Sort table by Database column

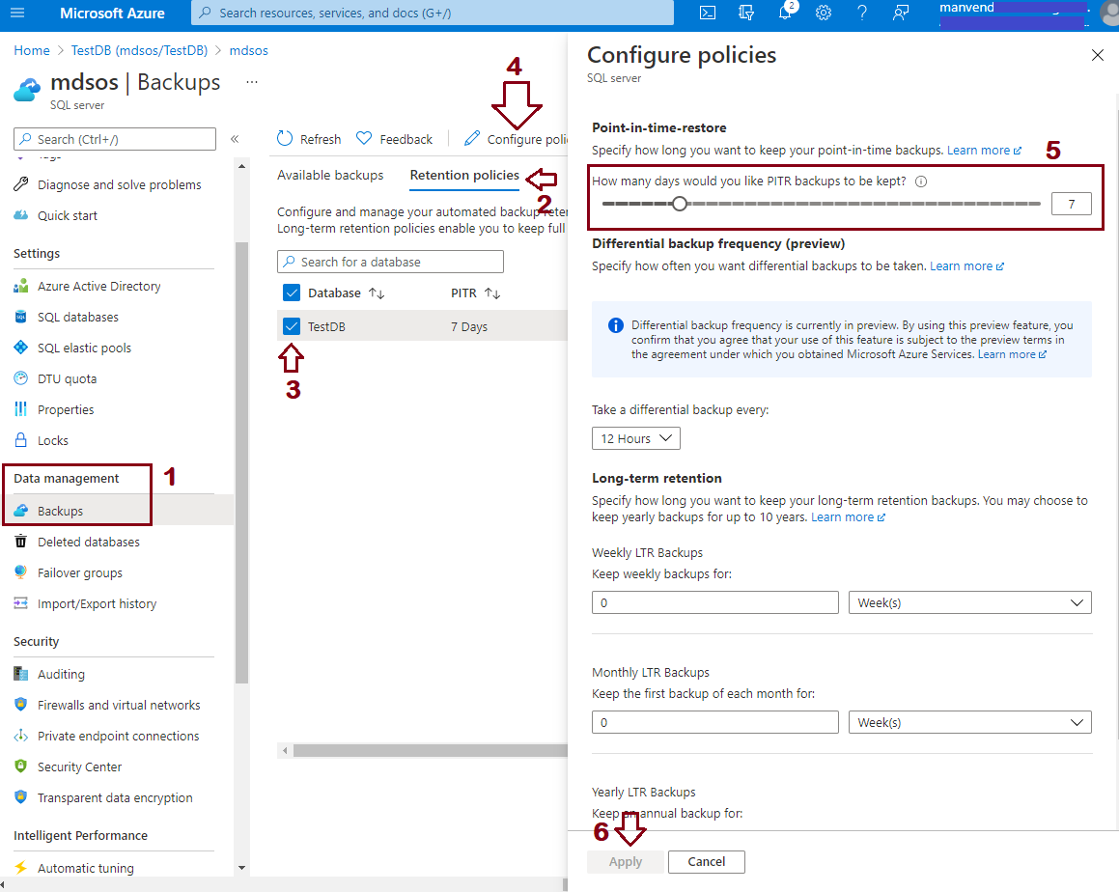[x=346, y=293]
